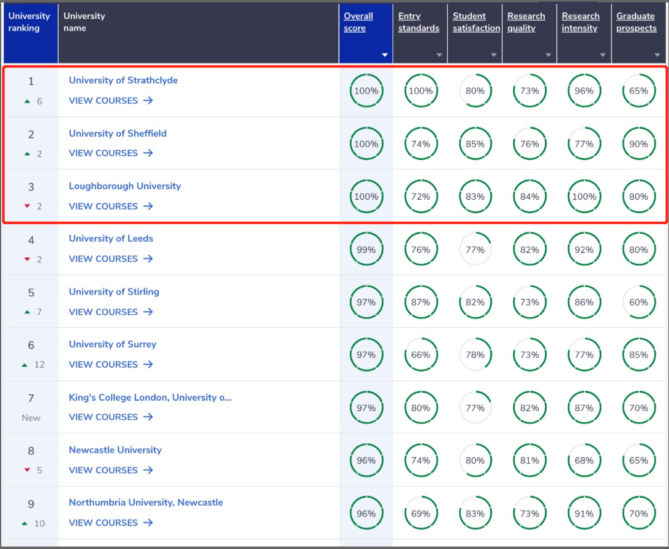Click Loughborough's 84% Research quality score
This screenshot has height=549, width=669.
(x=529, y=197)
